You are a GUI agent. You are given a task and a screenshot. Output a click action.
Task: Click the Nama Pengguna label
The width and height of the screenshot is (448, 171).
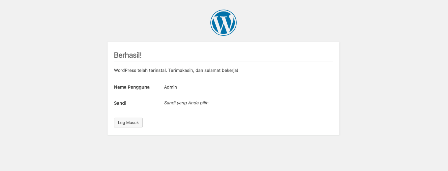point(132,87)
